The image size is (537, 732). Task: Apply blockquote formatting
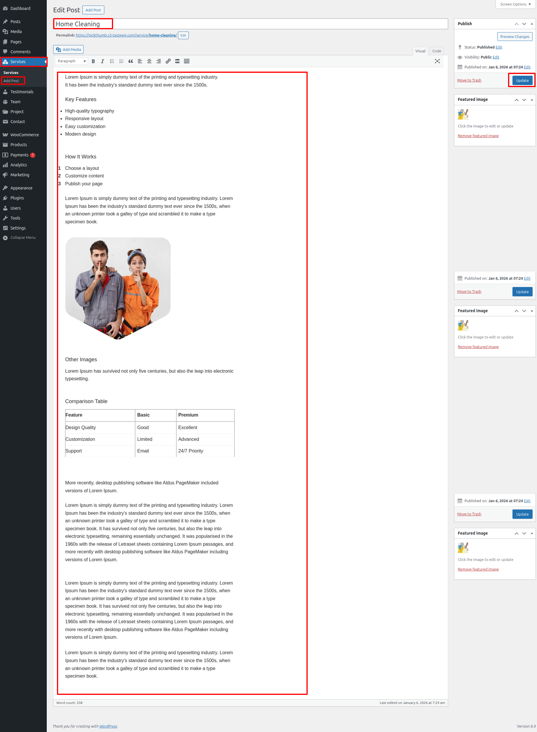click(131, 61)
